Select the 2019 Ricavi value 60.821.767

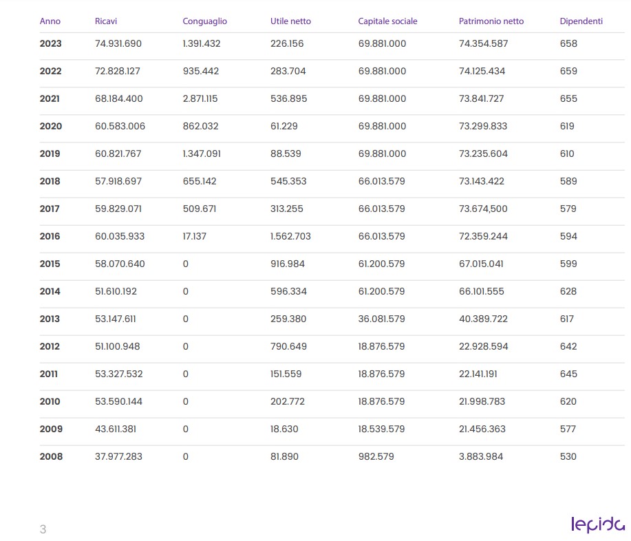point(118,153)
